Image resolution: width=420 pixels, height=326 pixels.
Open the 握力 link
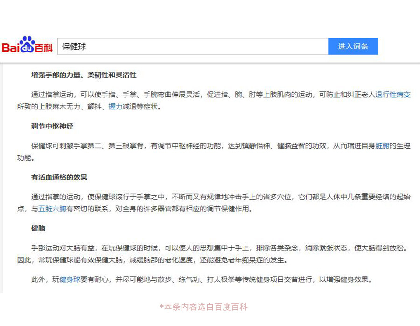coord(115,107)
